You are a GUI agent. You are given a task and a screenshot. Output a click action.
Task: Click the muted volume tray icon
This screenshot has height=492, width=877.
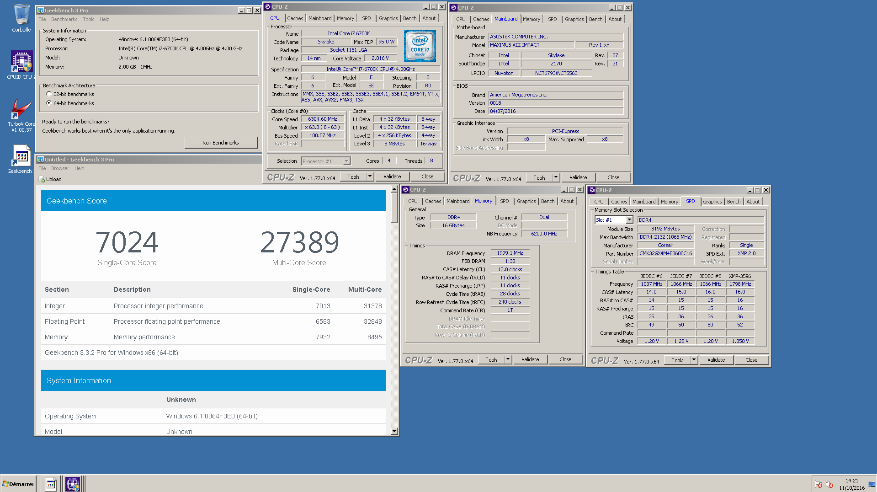click(x=829, y=485)
